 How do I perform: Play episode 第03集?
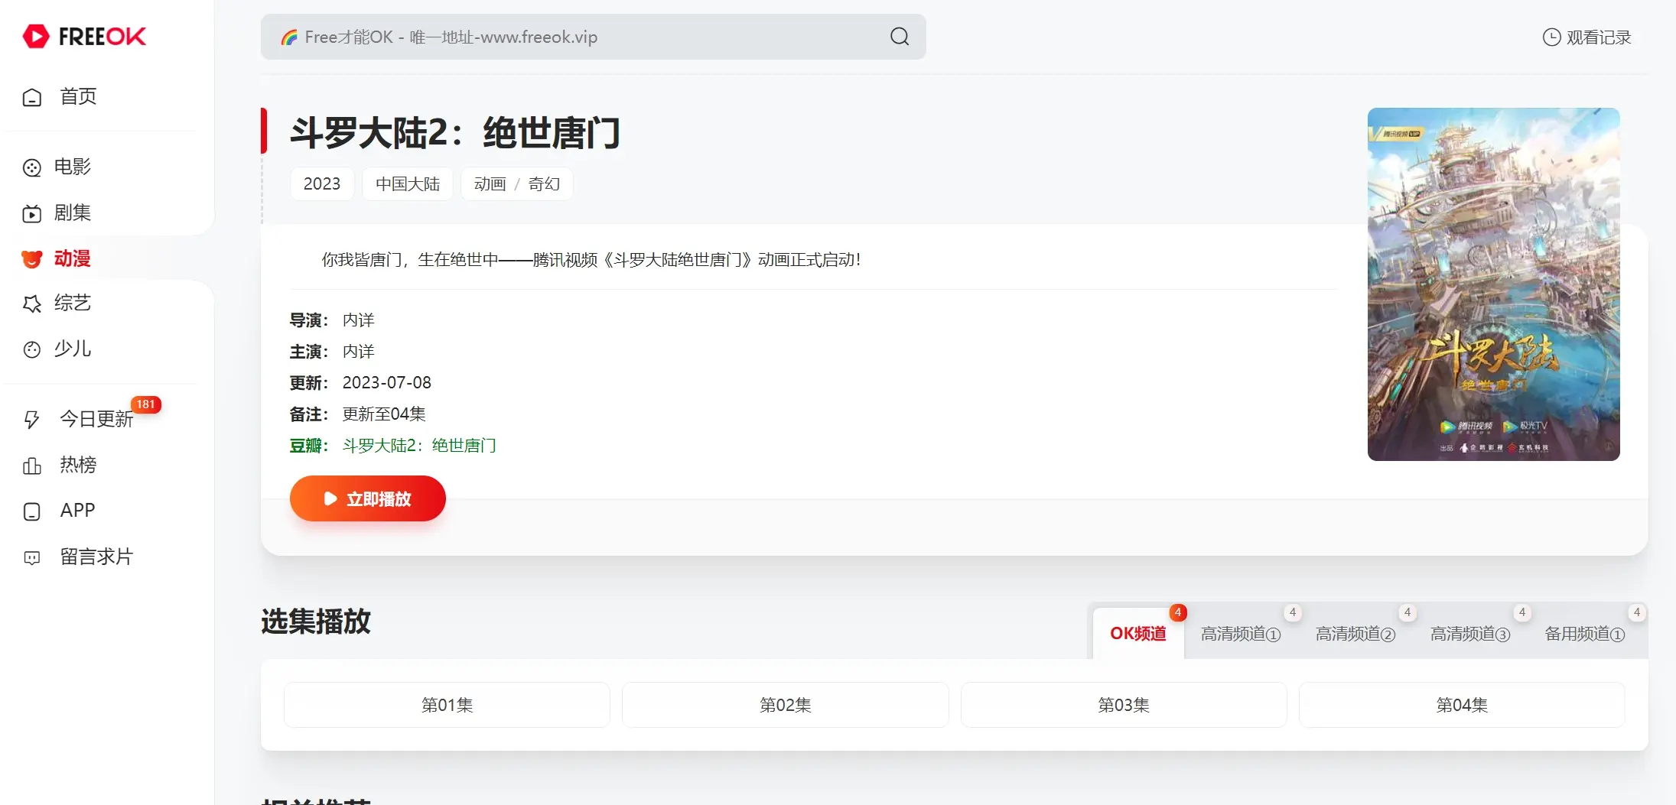1124,705
